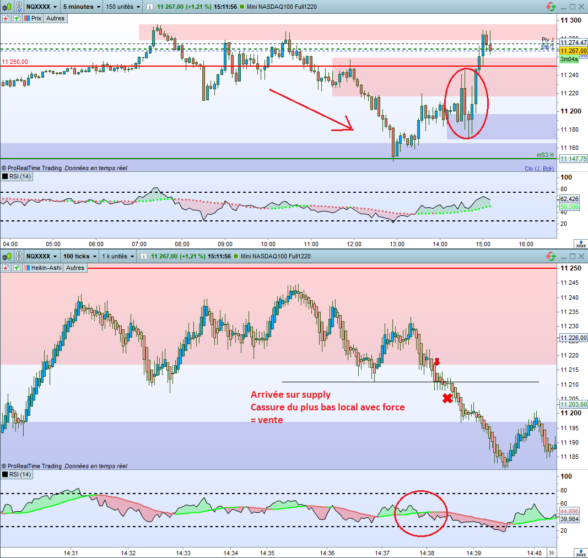
Task: Open the Autres button in the bottom chart
Action: pyautogui.click(x=75, y=268)
